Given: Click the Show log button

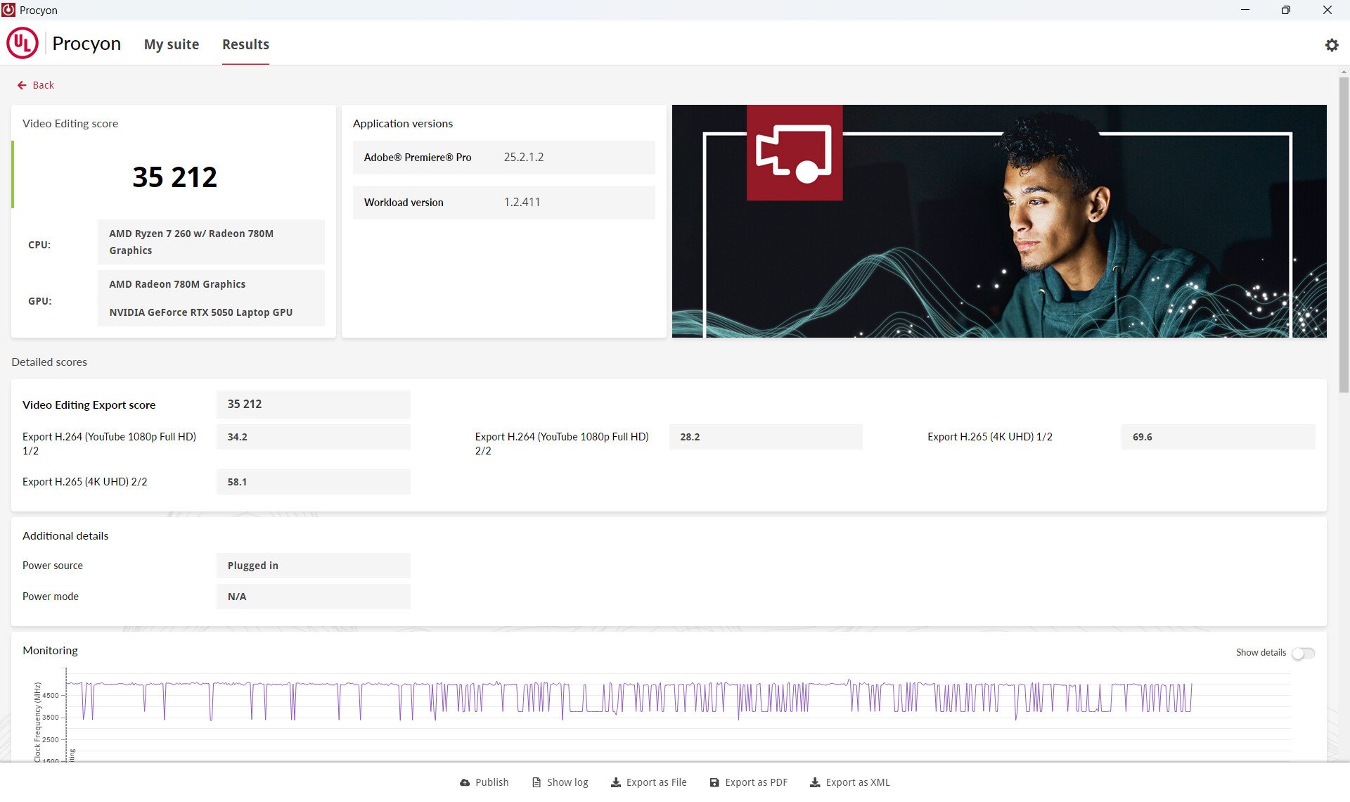Looking at the screenshot, I should [x=567, y=782].
